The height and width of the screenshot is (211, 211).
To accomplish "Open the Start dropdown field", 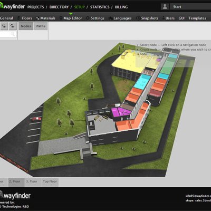I will coord(190,7).
